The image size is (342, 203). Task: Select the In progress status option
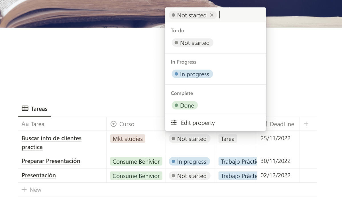point(192,74)
